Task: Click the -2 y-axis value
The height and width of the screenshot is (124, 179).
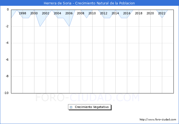Action: coord(7,26)
